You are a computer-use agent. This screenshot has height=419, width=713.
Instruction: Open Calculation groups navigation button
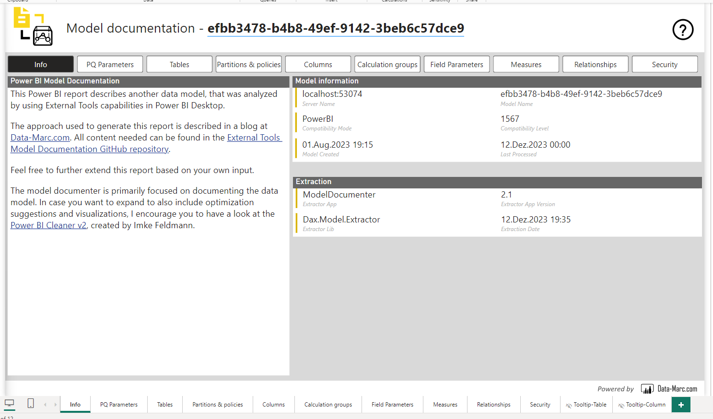pyautogui.click(x=387, y=64)
